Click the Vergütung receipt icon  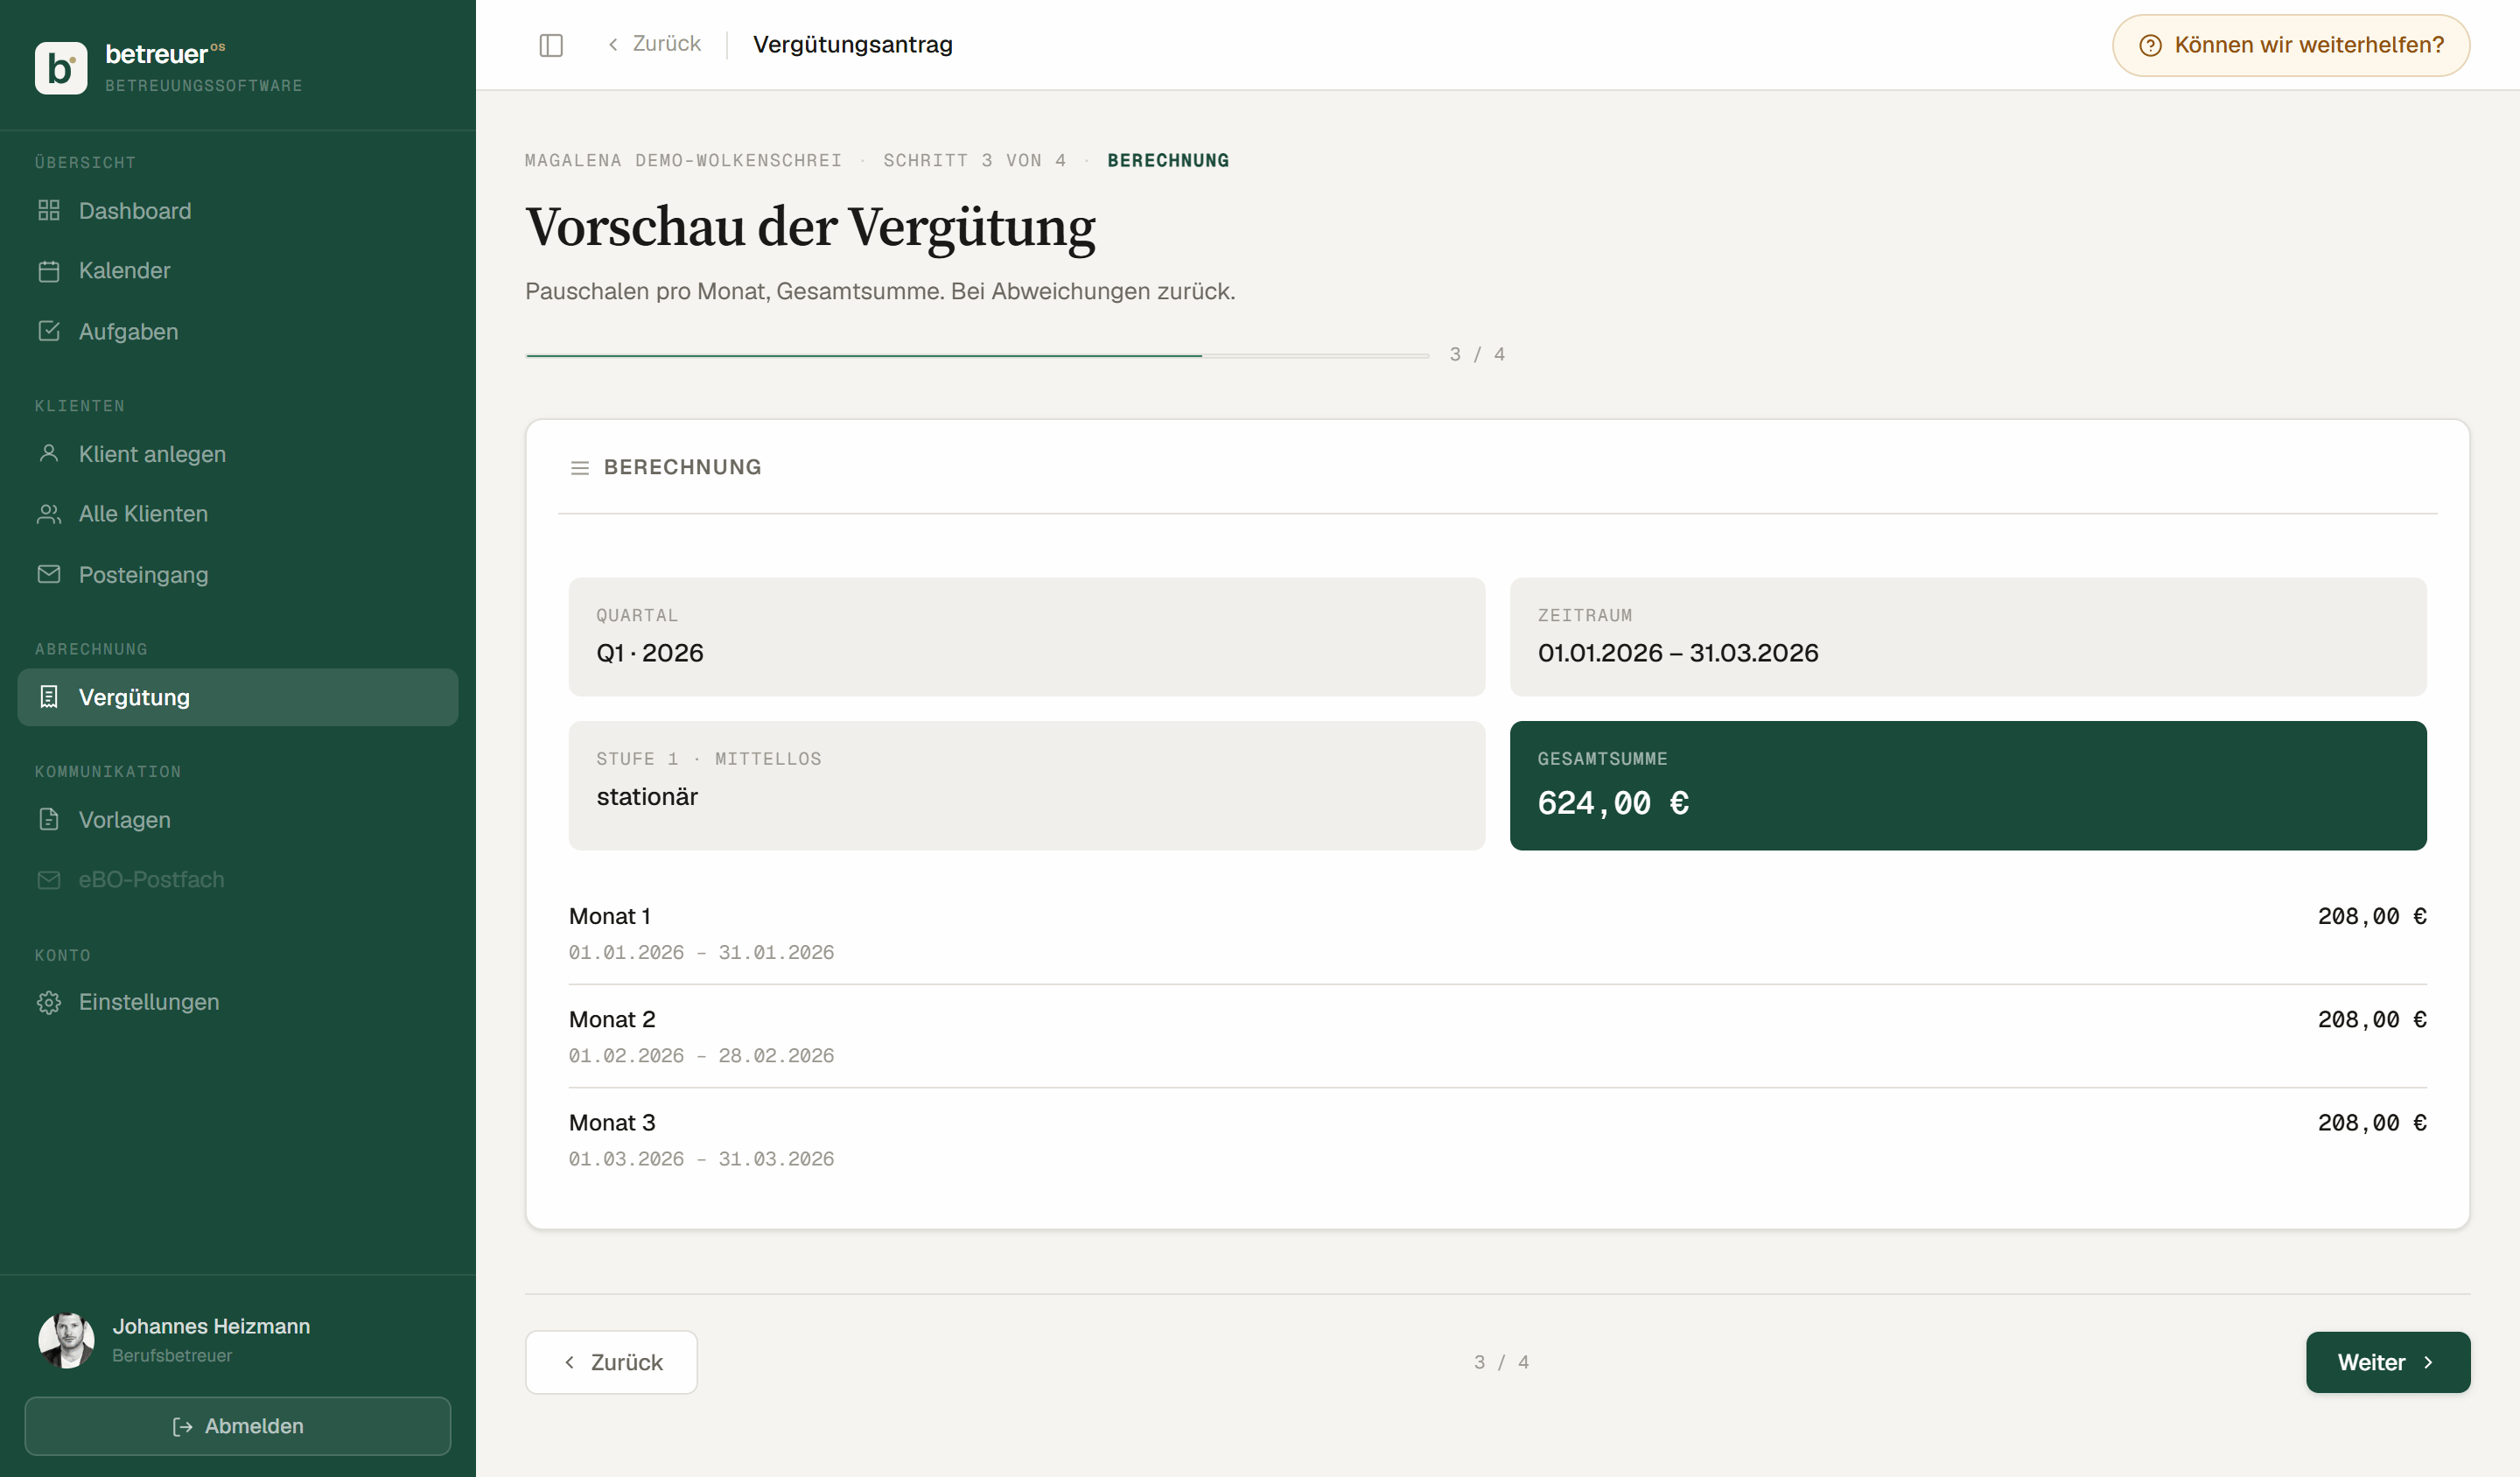pyautogui.click(x=49, y=697)
